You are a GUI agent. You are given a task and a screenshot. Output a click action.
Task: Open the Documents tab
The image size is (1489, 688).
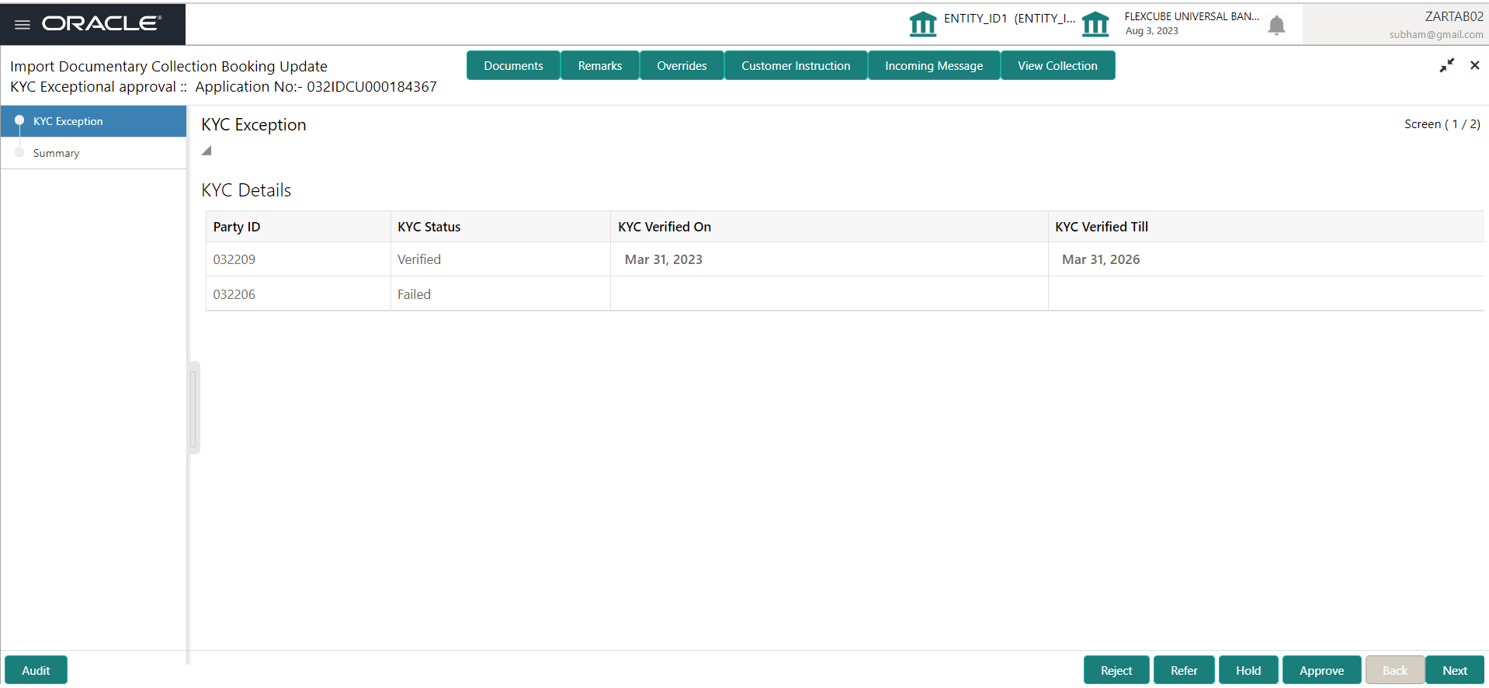[513, 65]
